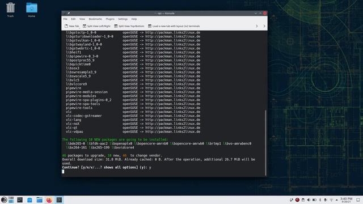This screenshot has width=363, height=204.
Task: Click the 'libxvidcore4' new package name
Action: click(x=123, y=147)
